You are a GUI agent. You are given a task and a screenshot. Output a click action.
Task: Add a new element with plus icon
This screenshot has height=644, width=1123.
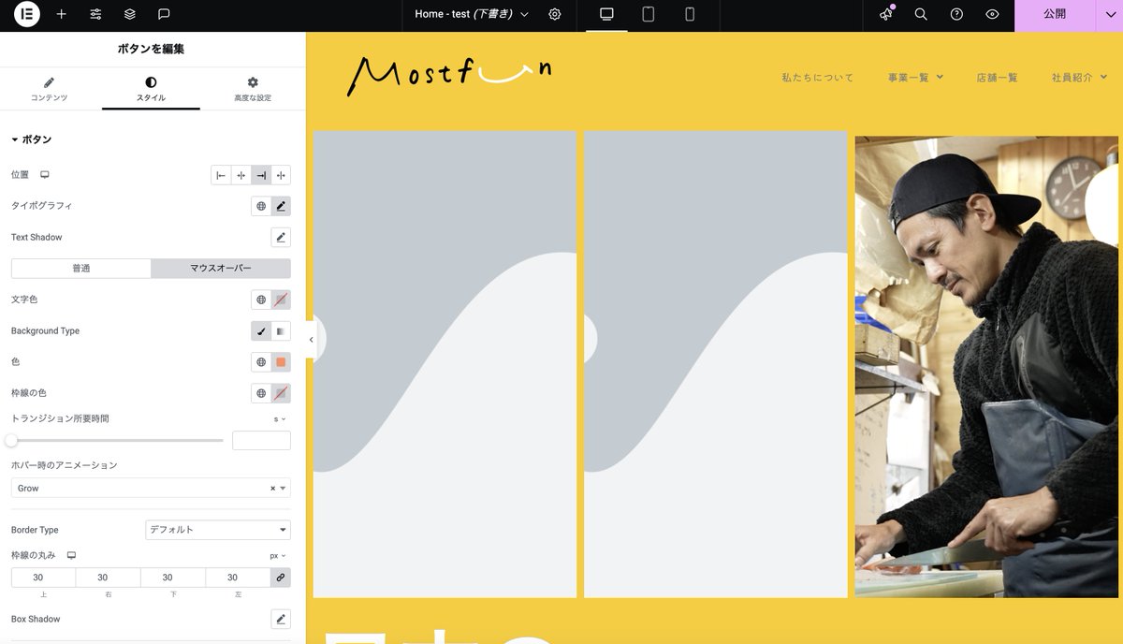point(62,15)
